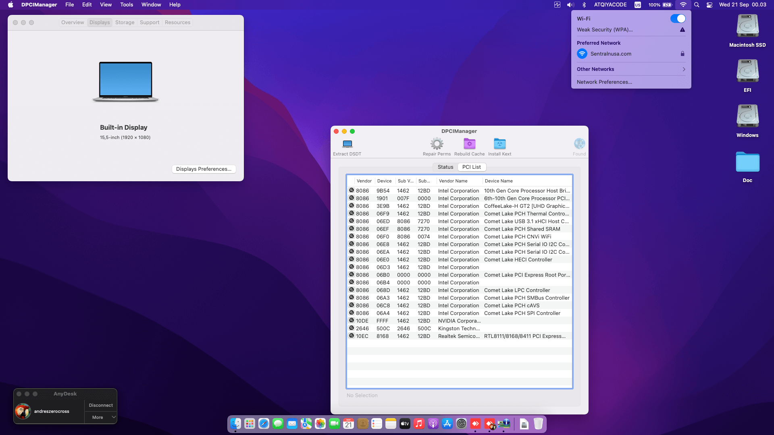Select the Sentralnusa.com preferred network
The height and width of the screenshot is (435, 774).
click(x=631, y=54)
